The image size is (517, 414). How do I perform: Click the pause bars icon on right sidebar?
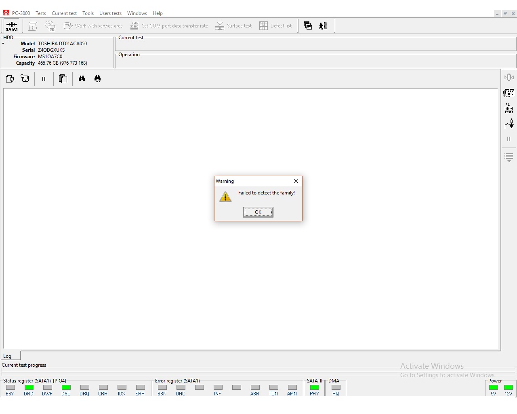click(509, 139)
